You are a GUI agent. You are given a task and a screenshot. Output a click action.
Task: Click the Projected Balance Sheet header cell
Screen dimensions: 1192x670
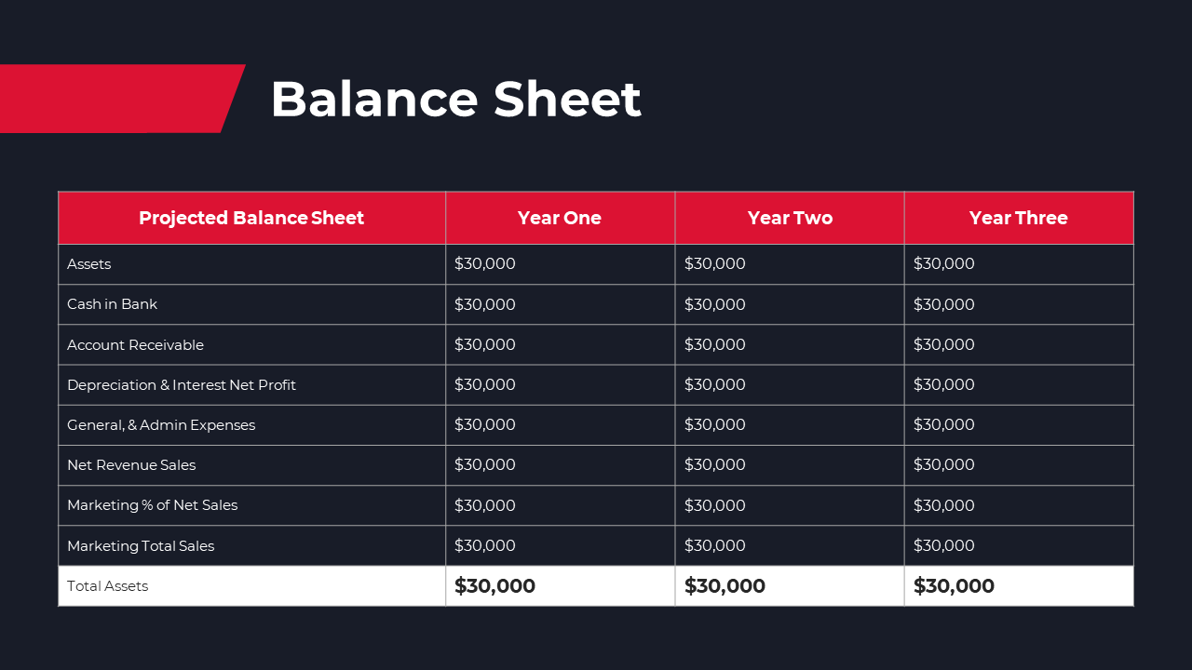251,218
